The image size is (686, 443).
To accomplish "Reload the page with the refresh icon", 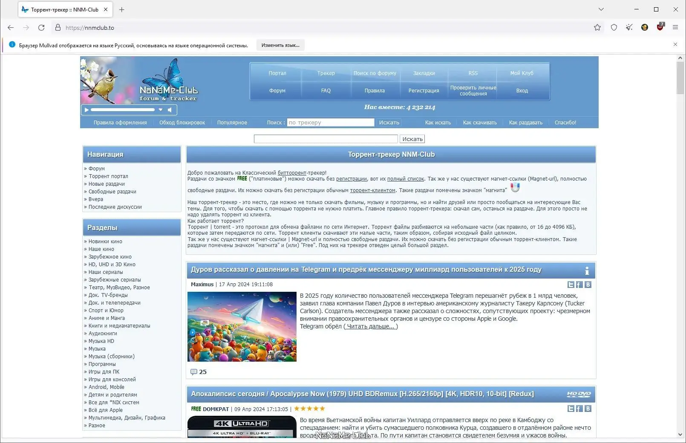I will (41, 28).
